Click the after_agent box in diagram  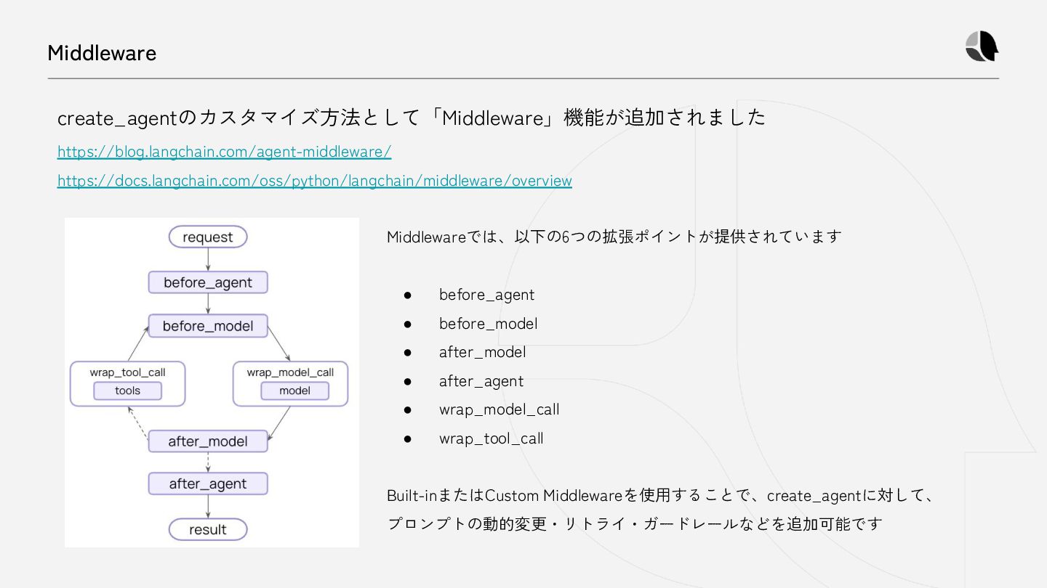[208, 484]
